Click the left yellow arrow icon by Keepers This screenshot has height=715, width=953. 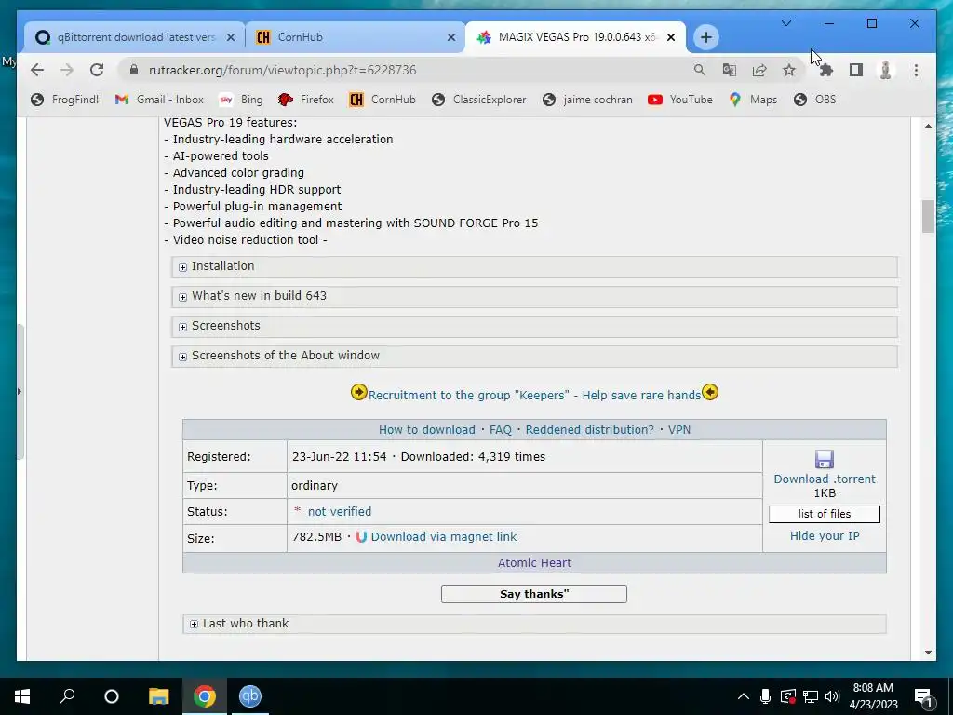358,392
